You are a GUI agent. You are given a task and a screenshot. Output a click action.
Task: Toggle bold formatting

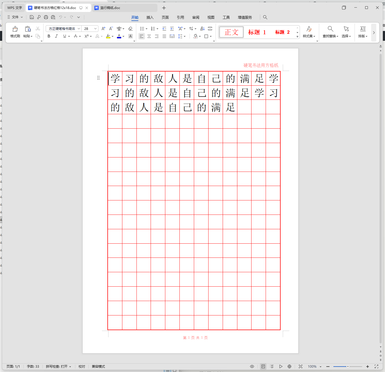(x=49, y=36)
